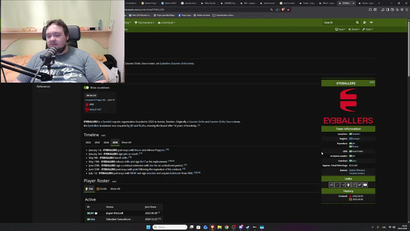Open Windows Start menu
The image size is (410, 231).
click(148, 227)
